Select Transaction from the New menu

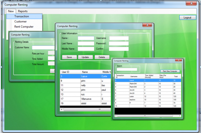click(x=22, y=16)
